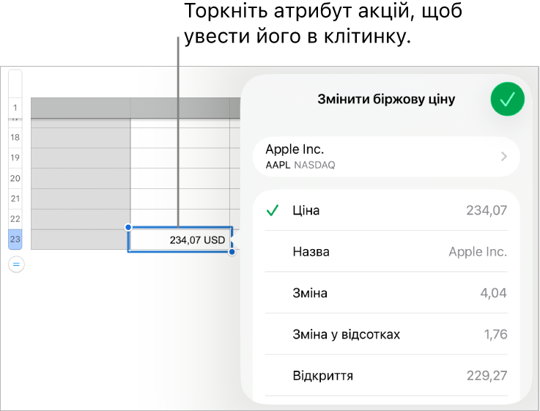Click the Змінити біржову ціну title
The width and height of the screenshot is (540, 411).
pyautogui.click(x=386, y=99)
